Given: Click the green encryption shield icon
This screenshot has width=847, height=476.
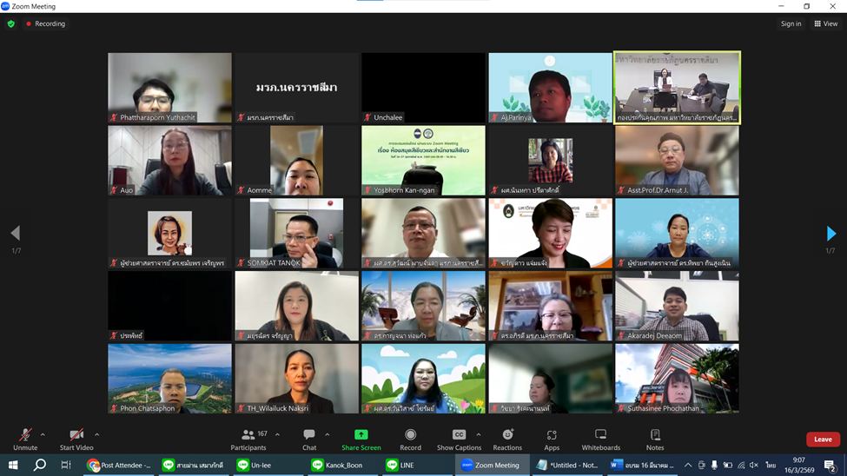Looking at the screenshot, I should click(x=11, y=23).
